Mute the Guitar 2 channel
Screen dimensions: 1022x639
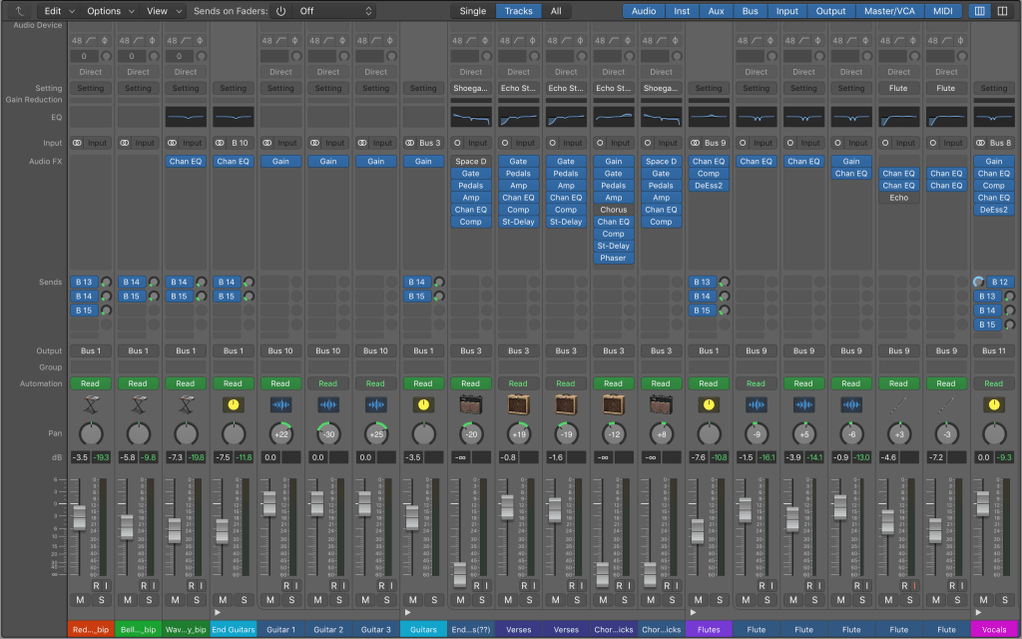pyautogui.click(x=317, y=599)
